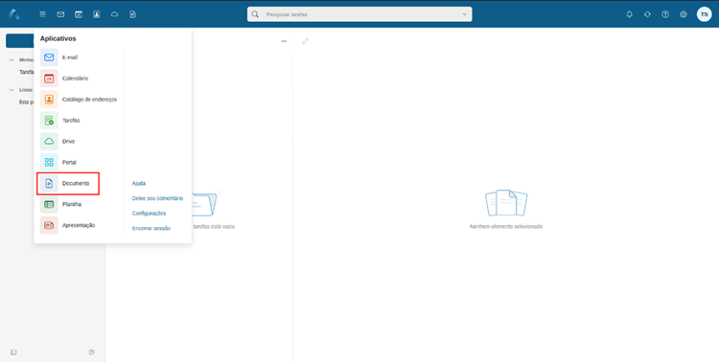Select Planilha in the Aplicativos menu

click(68, 204)
